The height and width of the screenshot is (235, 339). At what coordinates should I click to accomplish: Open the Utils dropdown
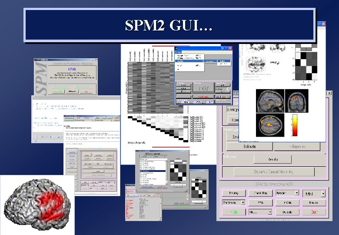point(260,212)
